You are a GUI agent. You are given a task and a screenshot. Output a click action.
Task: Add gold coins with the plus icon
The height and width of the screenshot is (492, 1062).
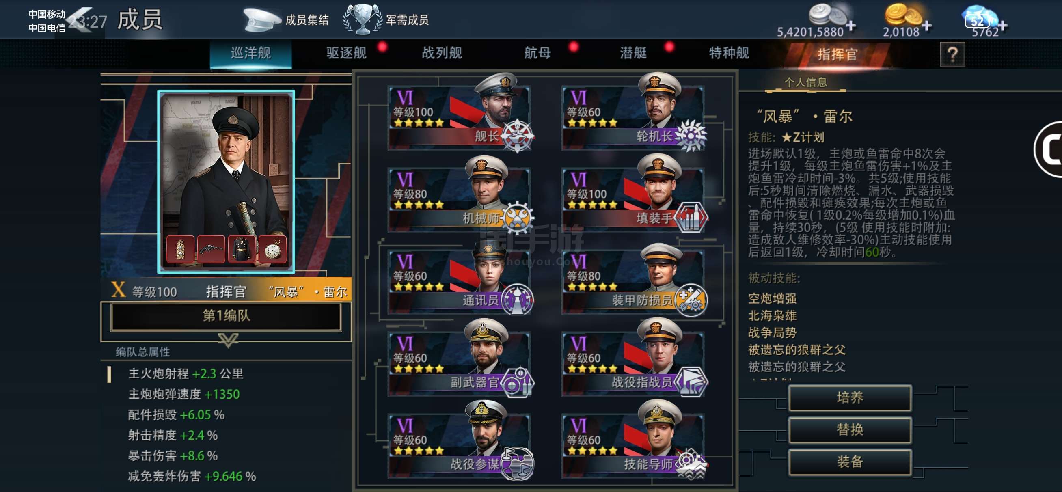pyautogui.click(x=926, y=26)
